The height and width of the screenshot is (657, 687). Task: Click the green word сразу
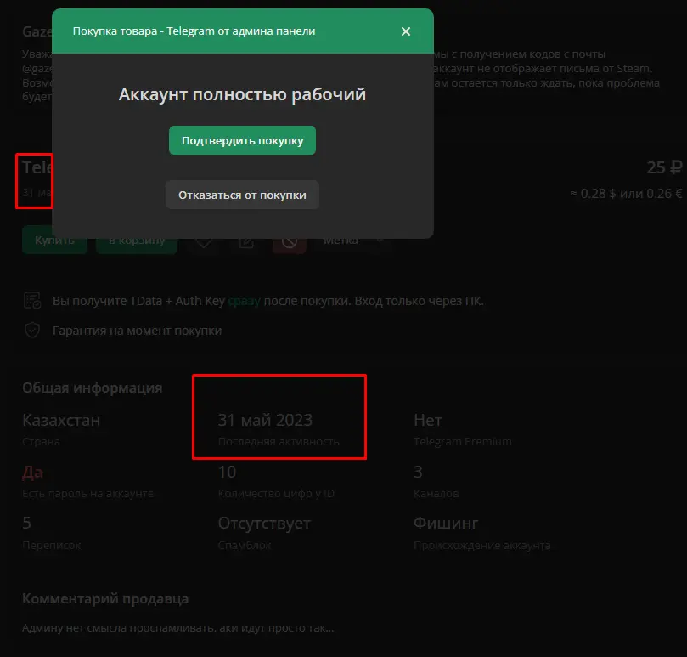click(244, 301)
